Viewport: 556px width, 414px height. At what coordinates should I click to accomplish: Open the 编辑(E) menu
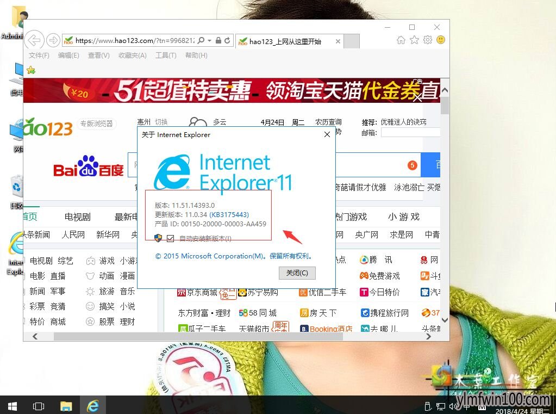tap(68, 55)
